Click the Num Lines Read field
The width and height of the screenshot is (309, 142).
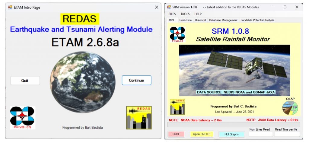tap(260, 134)
